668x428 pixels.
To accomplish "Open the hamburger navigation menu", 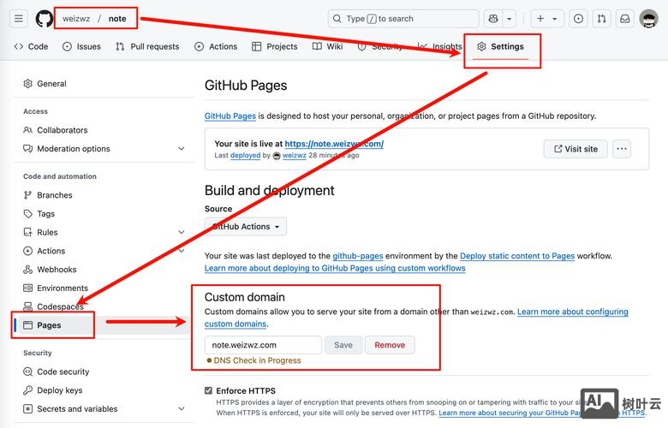I will tap(18, 19).
